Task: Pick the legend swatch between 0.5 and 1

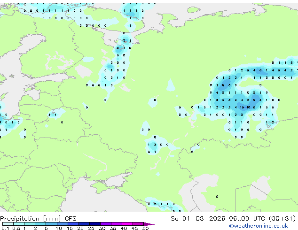Action: [x=19, y=224]
